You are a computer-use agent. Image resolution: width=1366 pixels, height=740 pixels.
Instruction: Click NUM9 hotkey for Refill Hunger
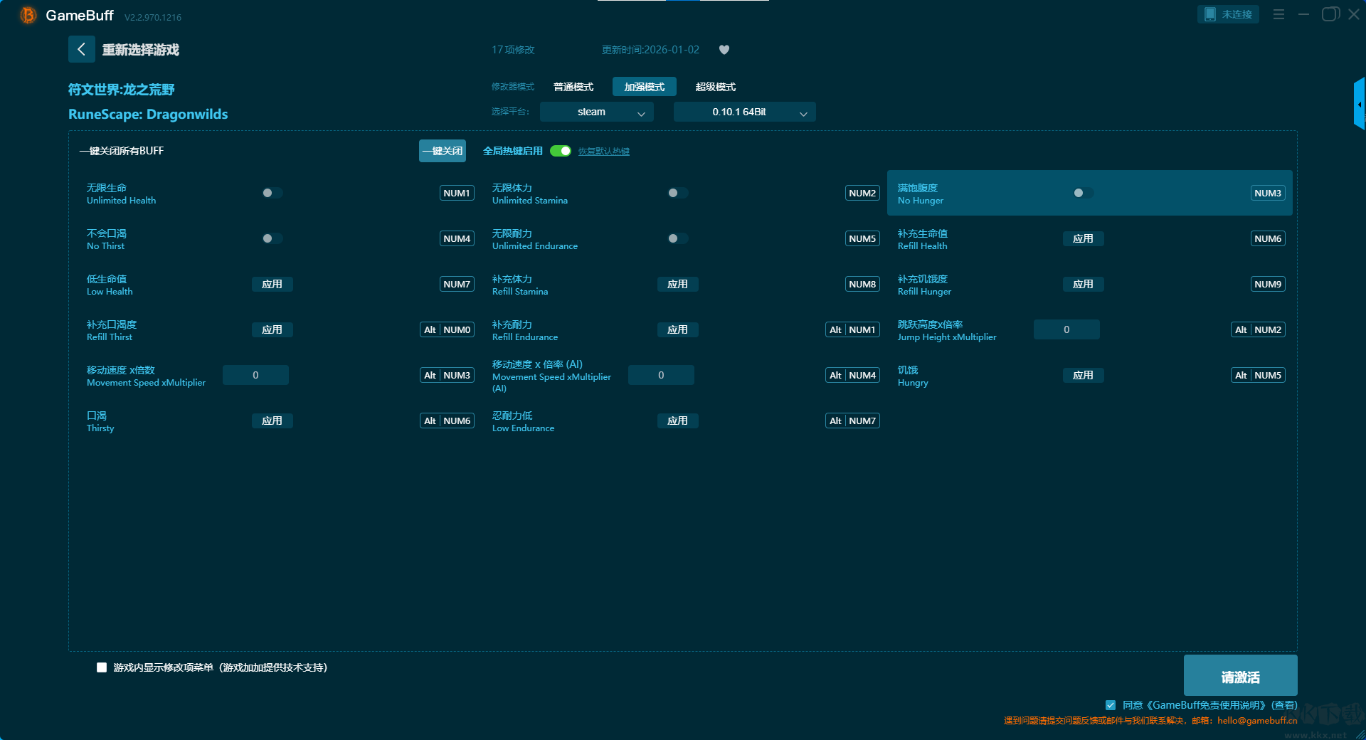[1268, 284]
